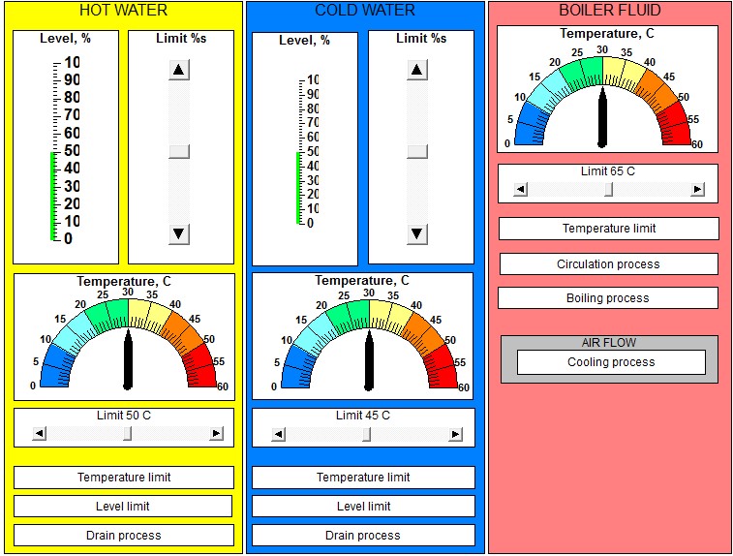This screenshot has height=556, width=733.
Task: Click the down arrow of Cold Water limit scrollbar
Action: tap(417, 233)
